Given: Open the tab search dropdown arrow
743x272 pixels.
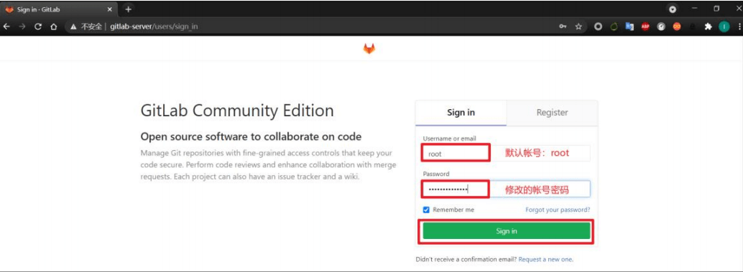Looking at the screenshot, I should [x=672, y=9].
